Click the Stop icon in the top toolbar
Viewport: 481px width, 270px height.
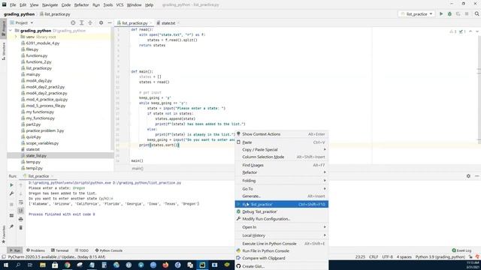467,13
